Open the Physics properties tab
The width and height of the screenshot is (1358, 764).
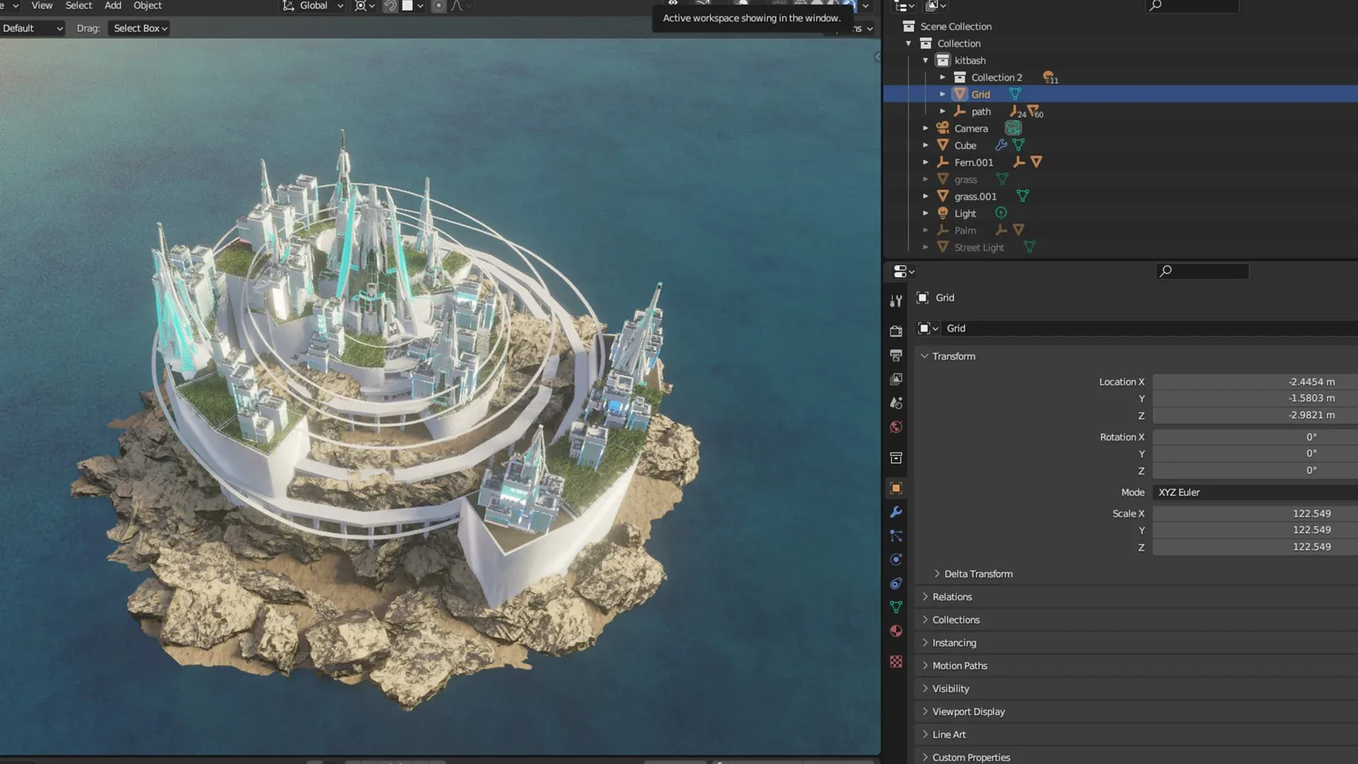(x=896, y=560)
